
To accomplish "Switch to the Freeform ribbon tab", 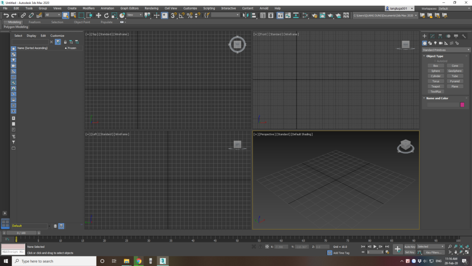I will (34, 22).
